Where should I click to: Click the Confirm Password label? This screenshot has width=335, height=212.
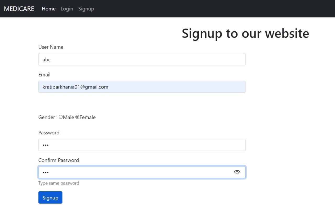pos(59,160)
